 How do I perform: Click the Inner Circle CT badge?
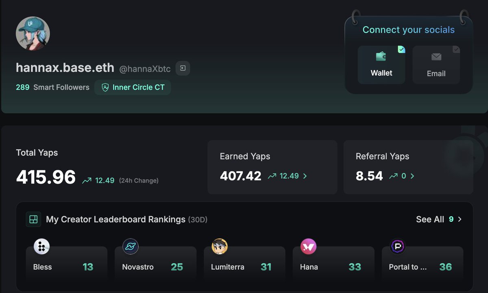click(x=133, y=87)
